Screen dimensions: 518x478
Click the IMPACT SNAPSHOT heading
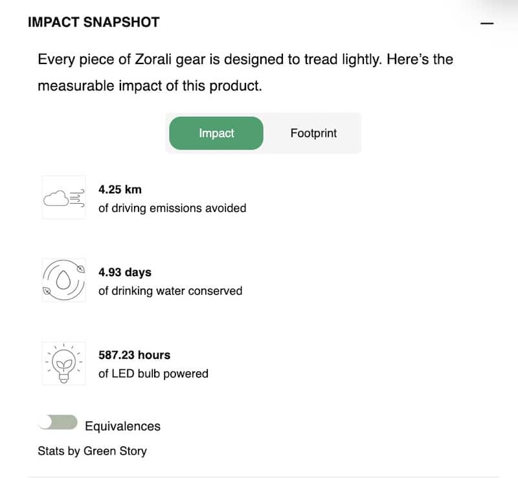click(x=93, y=21)
